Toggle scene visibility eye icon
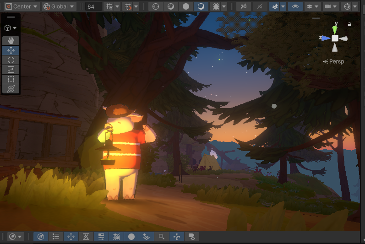Image resolution: width=365 pixels, height=244 pixels. (x=295, y=6)
